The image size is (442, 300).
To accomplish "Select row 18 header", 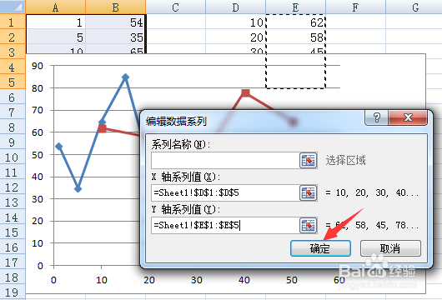I will pyautogui.click(x=13, y=277).
